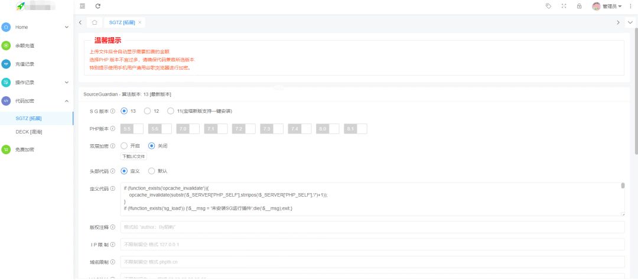
Task: Toggle fullscreen with the expand icon
Action: tap(564, 6)
